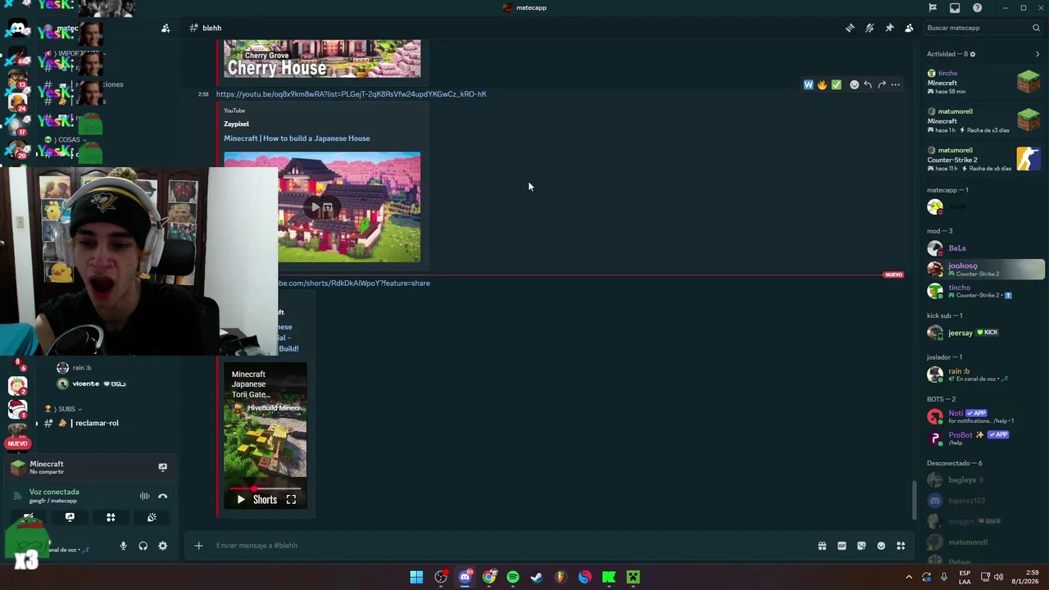
Task: Open the add reaction emoji picker
Action: click(x=854, y=84)
